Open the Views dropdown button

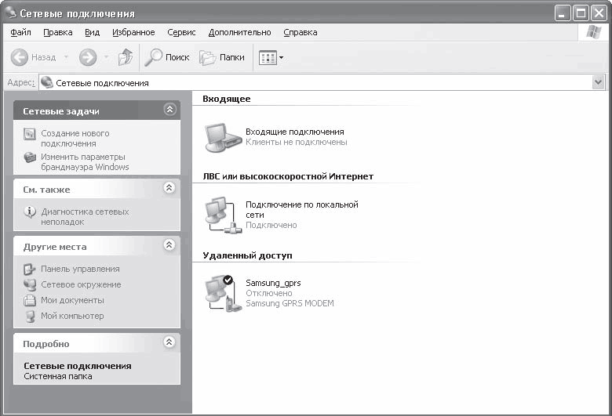click(x=271, y=58)
